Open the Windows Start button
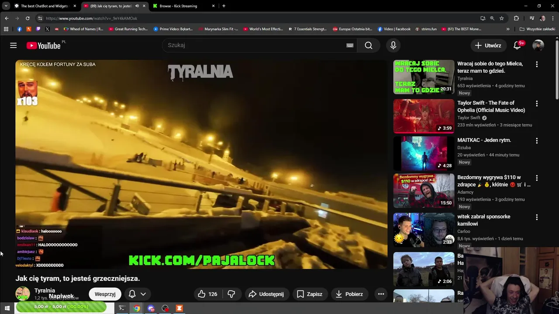 pos(7,308)
